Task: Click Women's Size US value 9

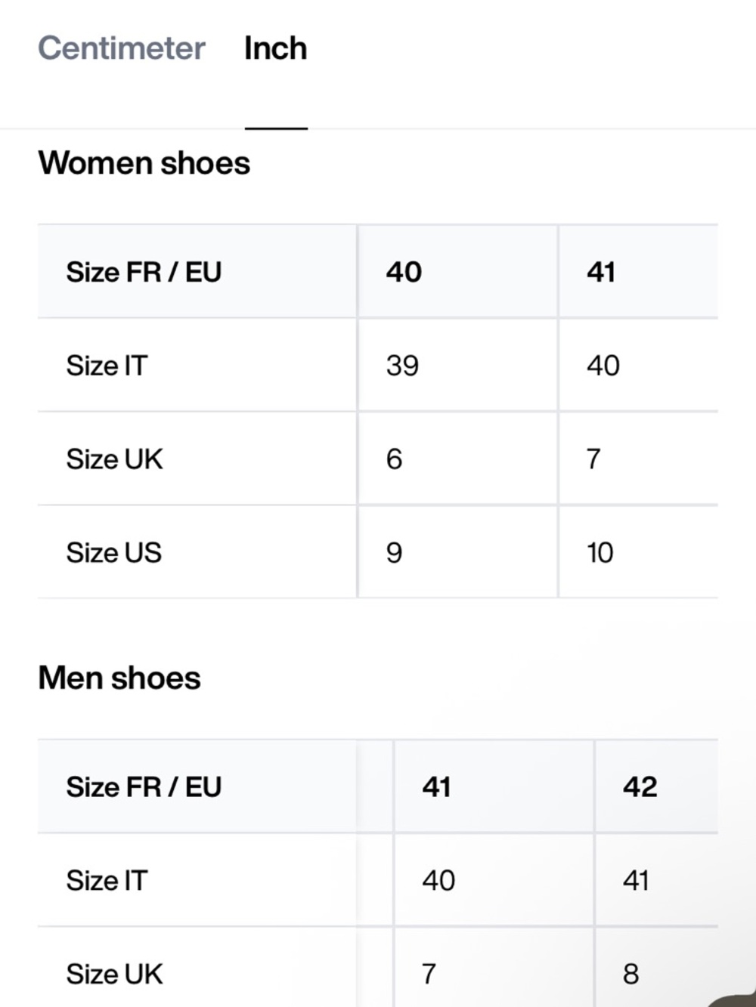Action: (x=394, y=553)
